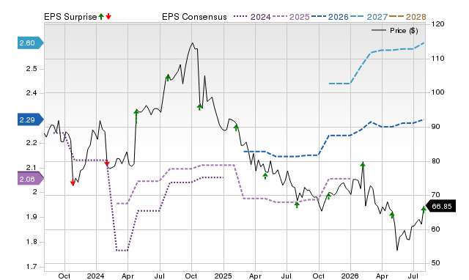Viewport: 469px width, 280px height.
Task: Click the 2.06 EPS value tag
Action: [30, 179]
